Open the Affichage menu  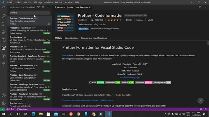coord(38,2)
